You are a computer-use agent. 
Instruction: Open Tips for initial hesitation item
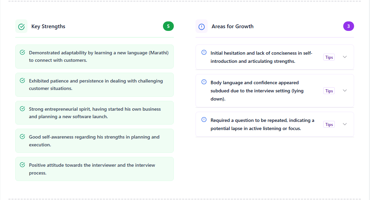click(x=329, y=57)
